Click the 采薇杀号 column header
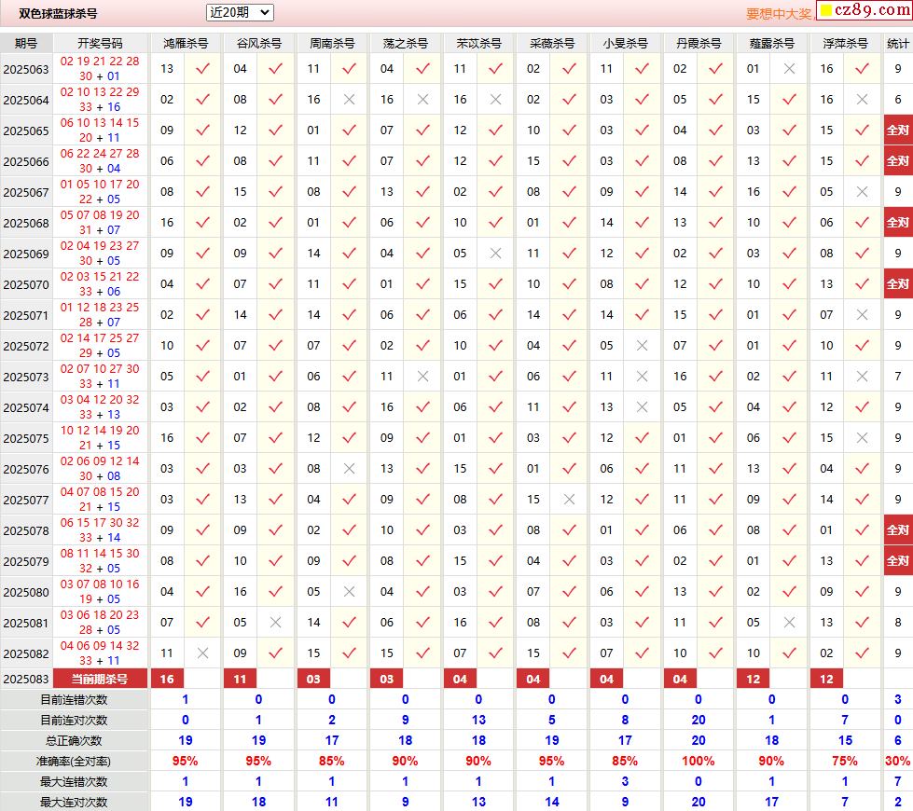 (552, 44)
